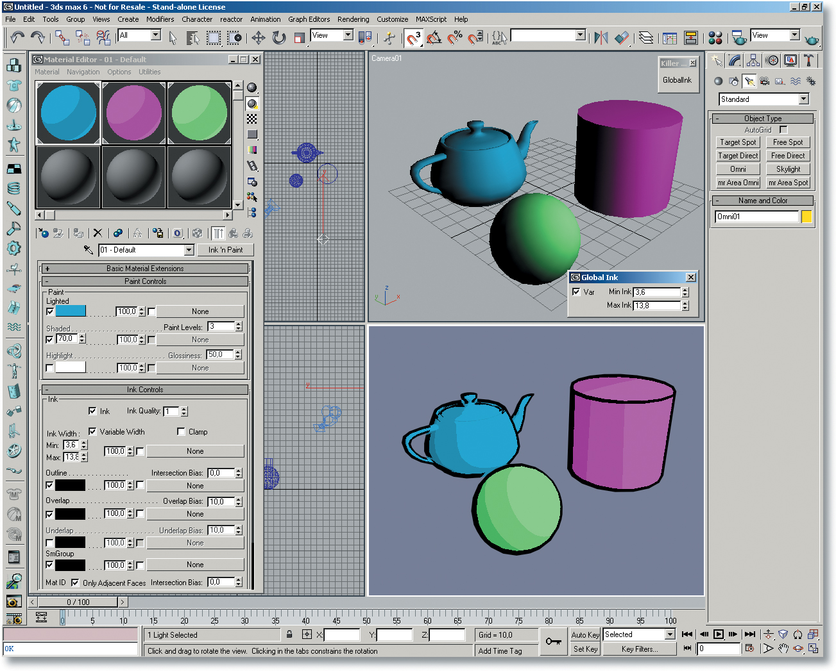Image resolution: width=836 pixels, height=671 pixels.
Task: Open the Display command panel tab
Action: tap(790, 61)
